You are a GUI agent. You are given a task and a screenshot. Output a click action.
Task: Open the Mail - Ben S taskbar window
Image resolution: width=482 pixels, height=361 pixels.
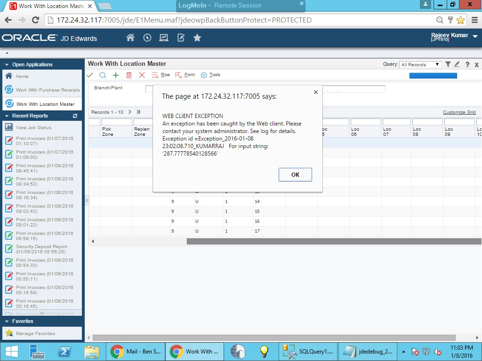[136, 352]
